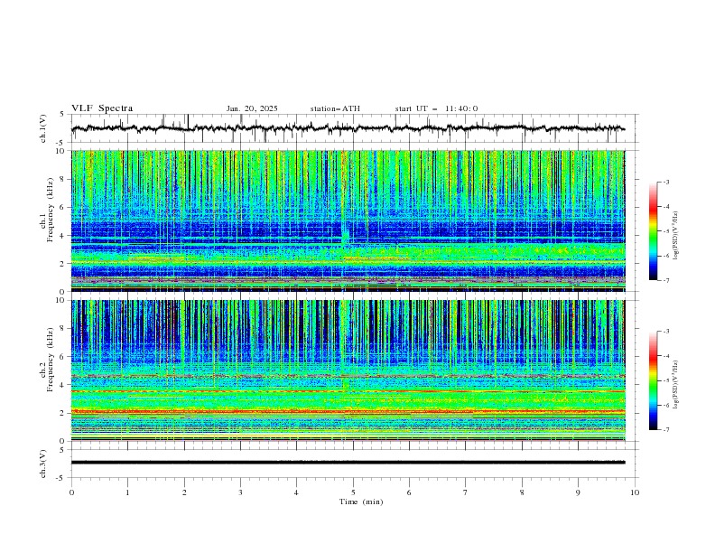Click the ch.1 color bar log(PSD) label
This screenshot has height=553, width=715.
[x=676, y=236]
